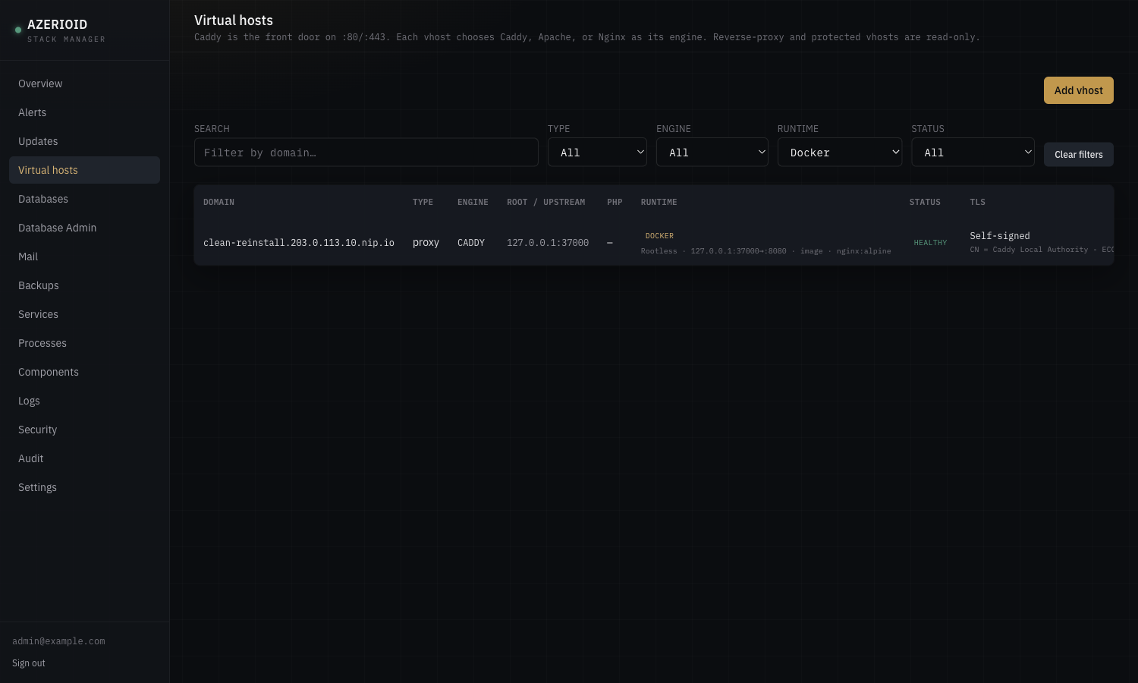Click the HEALTHY status badge
The height and width of the screenshot is (683, 1138).
pyautogui.click(x=930, y=243)
